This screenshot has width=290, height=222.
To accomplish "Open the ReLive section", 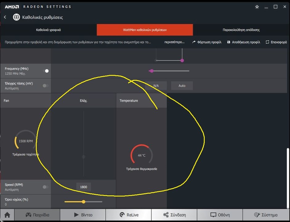I will click(x=129, y=215).
